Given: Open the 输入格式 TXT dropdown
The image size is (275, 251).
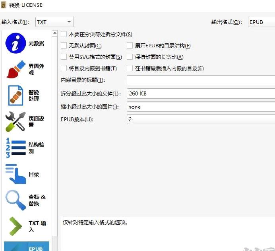Looking at the screenshot, I should [54, 22].
